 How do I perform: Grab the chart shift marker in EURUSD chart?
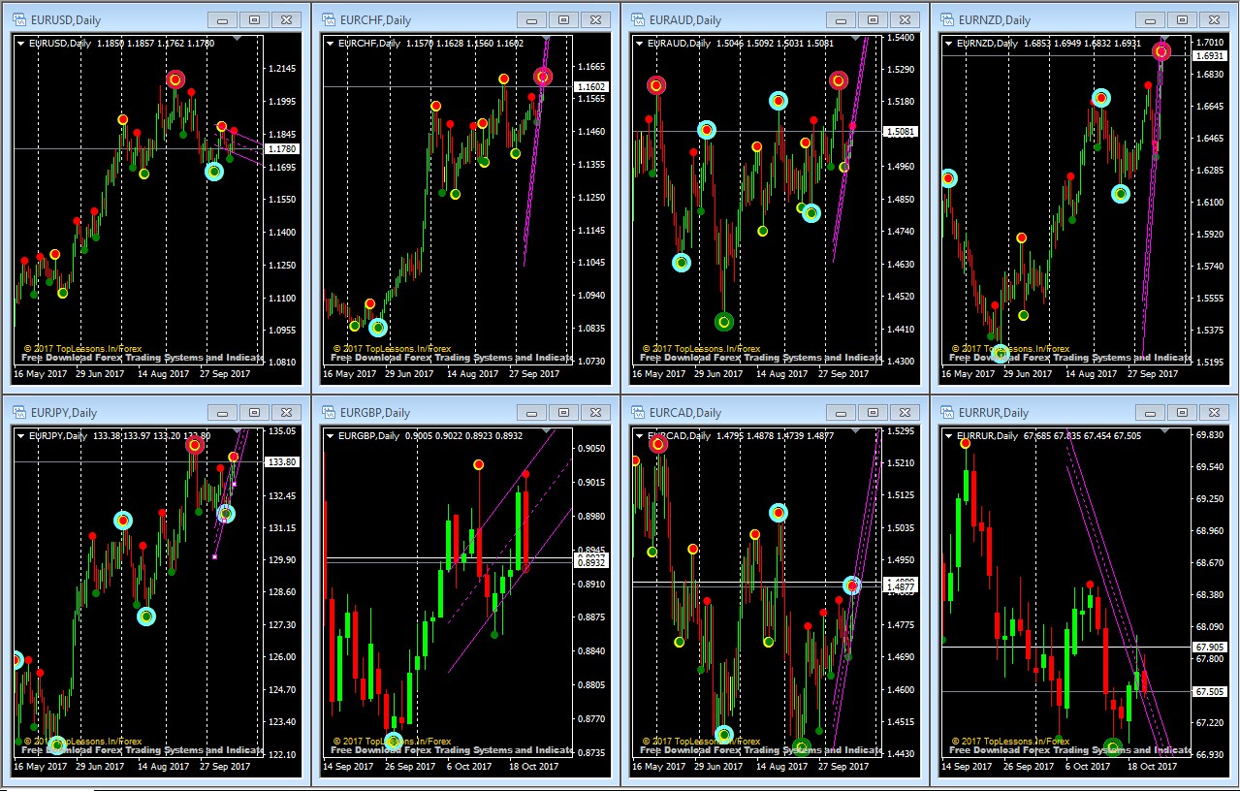[x=238, y=38]
